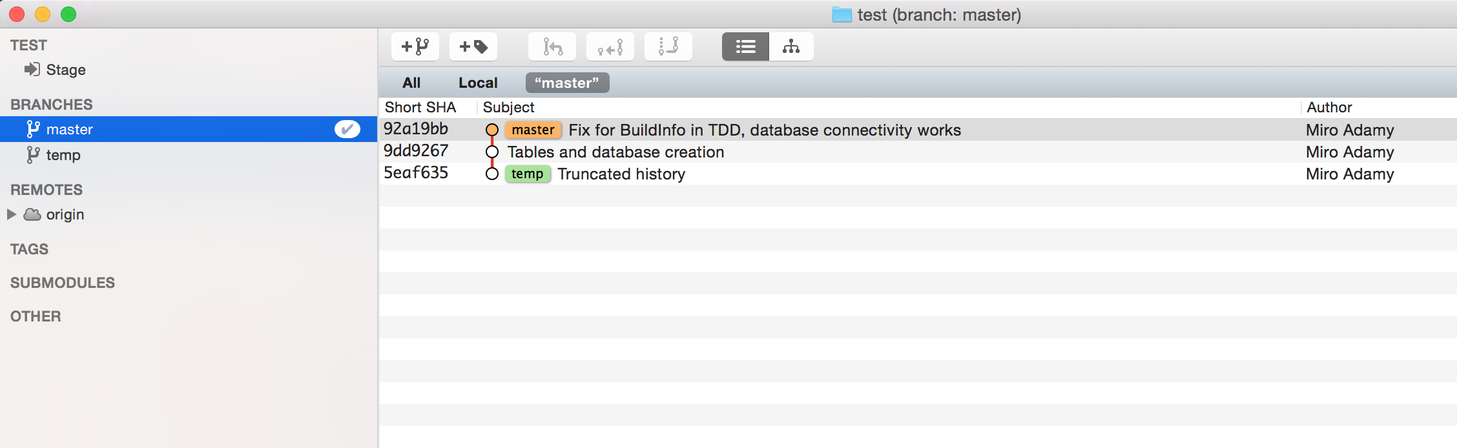1457x448 pixels.
Task: Switch to tree graph view mode
Action: pyautogui.click(x=791, y=46)
